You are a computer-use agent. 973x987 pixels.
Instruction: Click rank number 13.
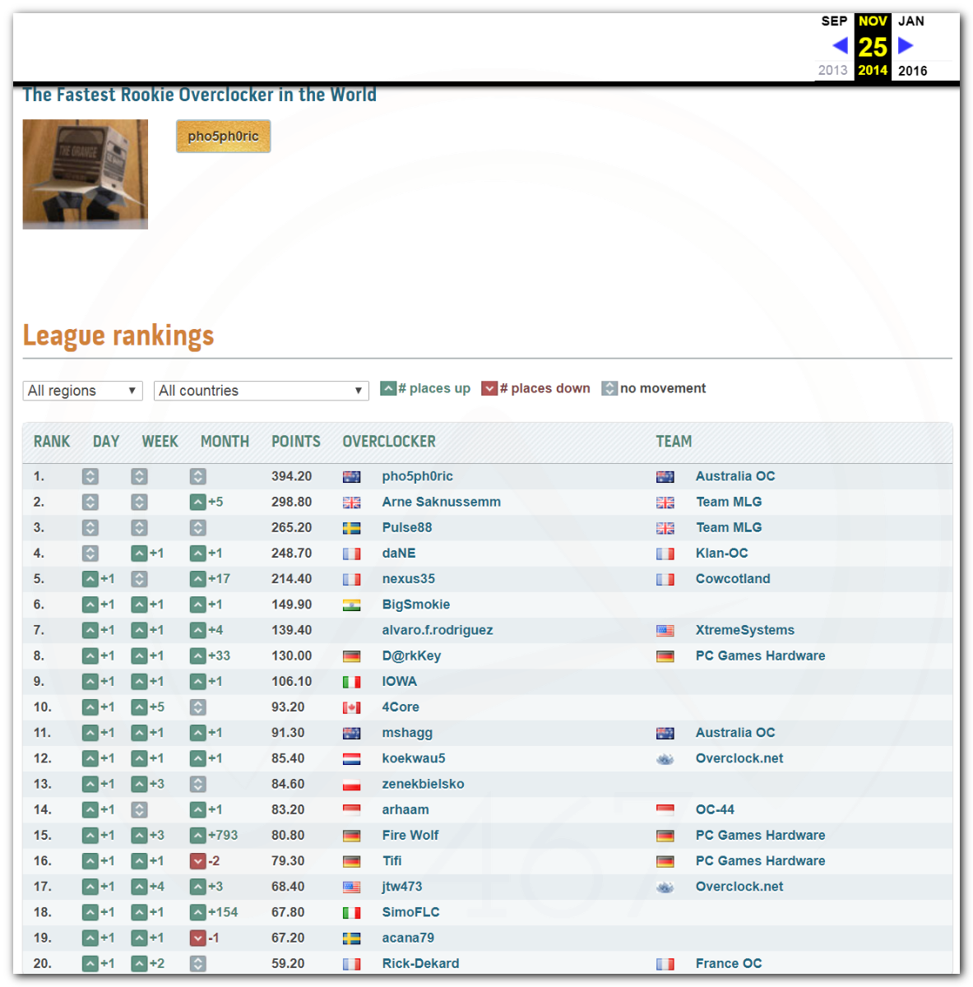(42, 784)
